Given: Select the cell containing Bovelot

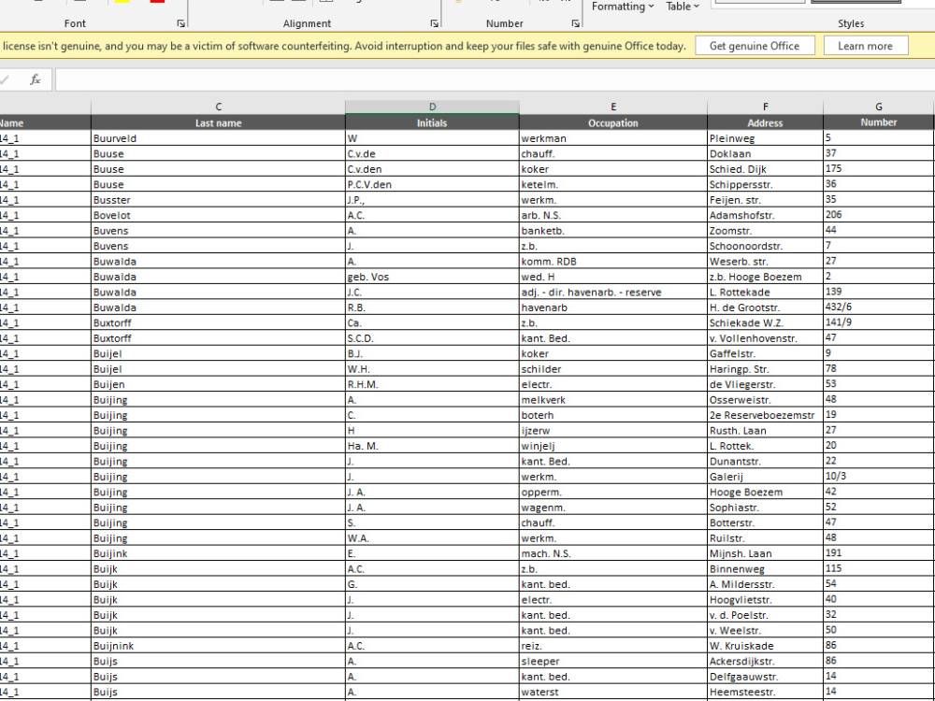Looking at the screenshot, I should pyautogui.click(x=218, y=215).
